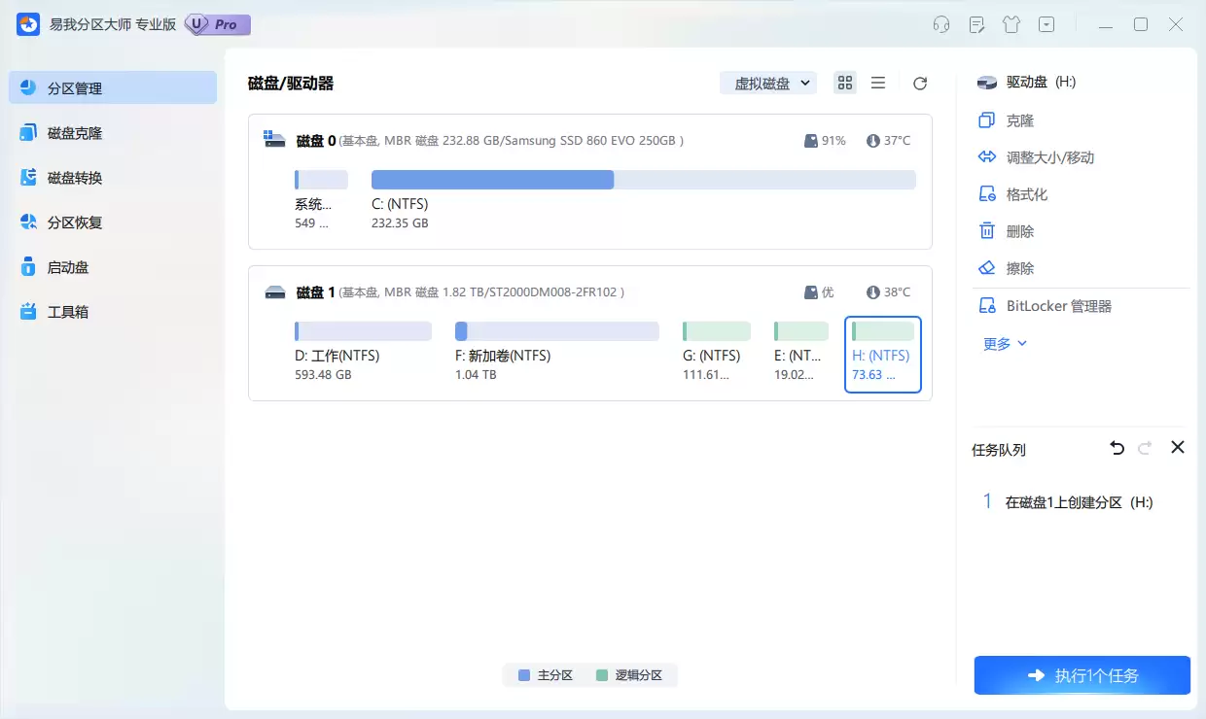Undo the last task queue action

point(1116,448)
